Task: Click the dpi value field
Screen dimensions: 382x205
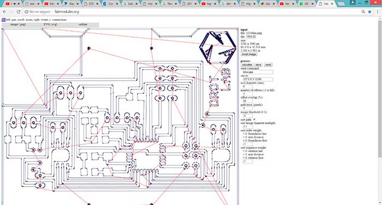Action: pyautogui.click(x=251, y=37)
